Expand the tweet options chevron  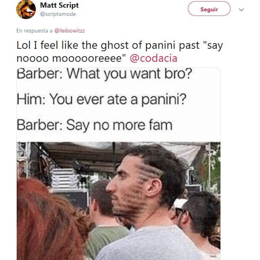241,10
